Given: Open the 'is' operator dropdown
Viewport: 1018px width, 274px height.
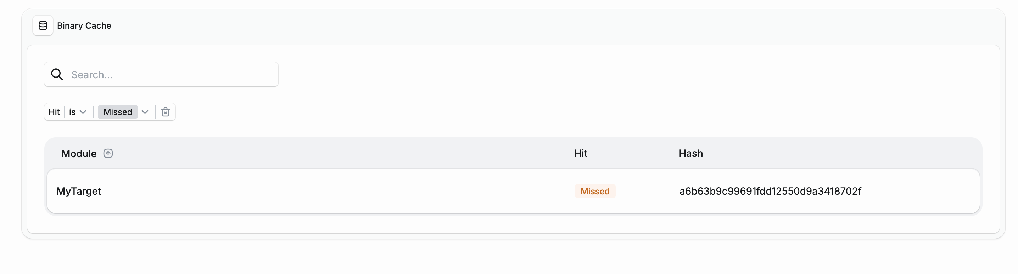Looking at the screenshot, I should tap(78, 112).
